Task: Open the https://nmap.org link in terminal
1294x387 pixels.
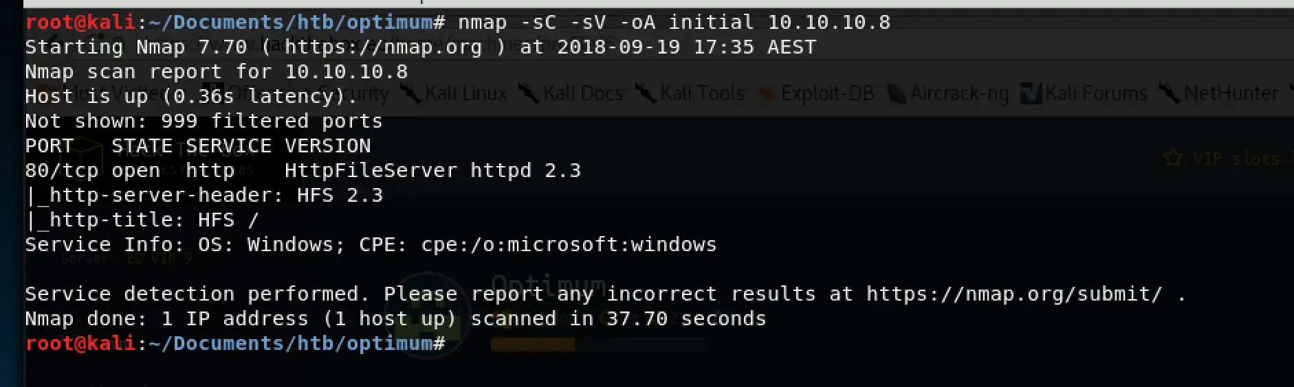Action: click(383, 47)
